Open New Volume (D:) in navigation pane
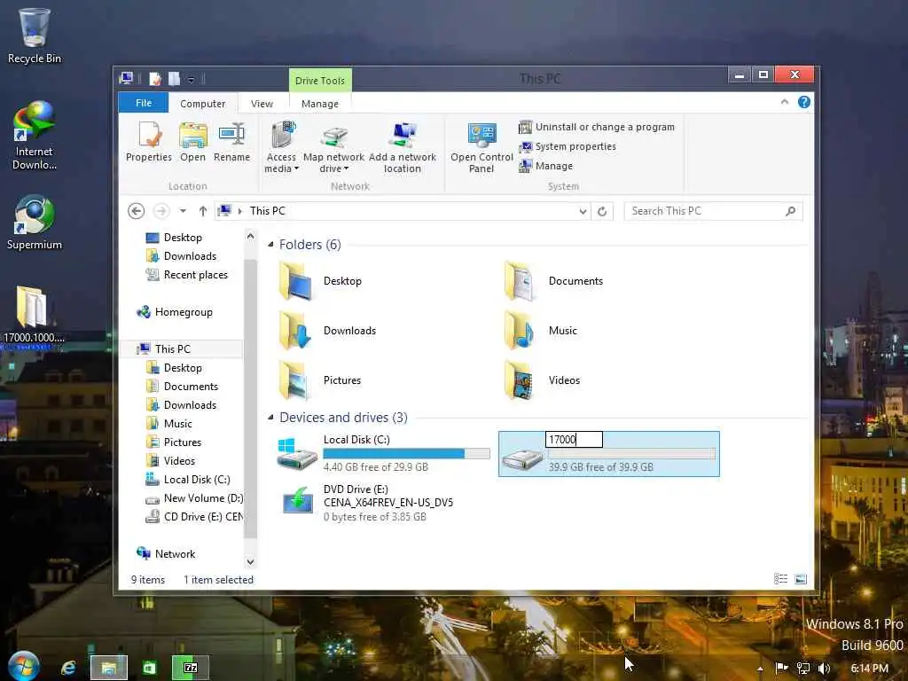 194,498
